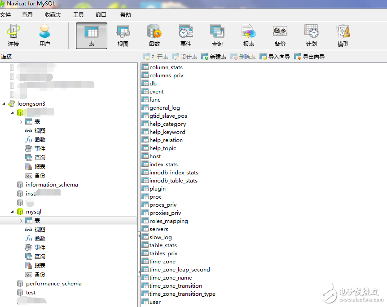Click the 新建表 (New Table) button
The height and width of the screenshot is (307, 387).
click(214, 57)
